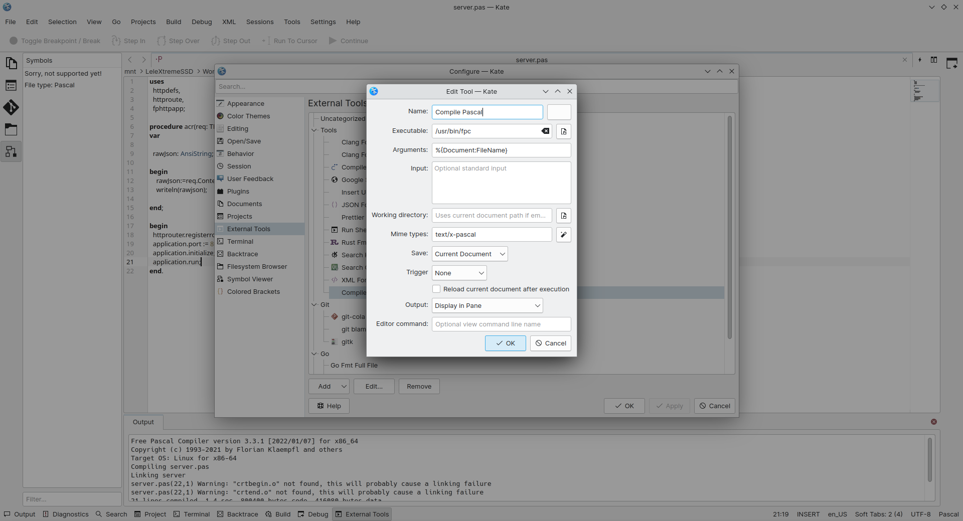Open the Documents sidebar panel icon
This screenshot has height=521, width=963.
pyautogui.click(x=11, y=63)
